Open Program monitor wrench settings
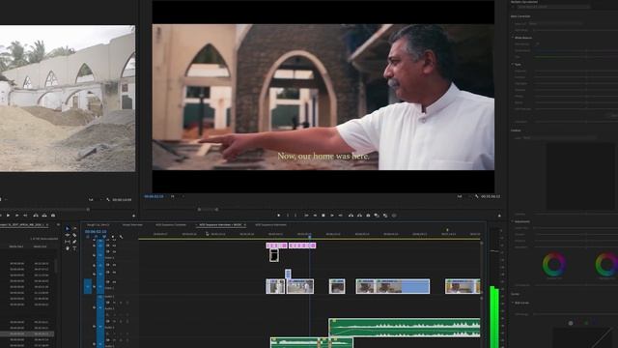Viewport: 618px width, 348px height. coord(476,196)
